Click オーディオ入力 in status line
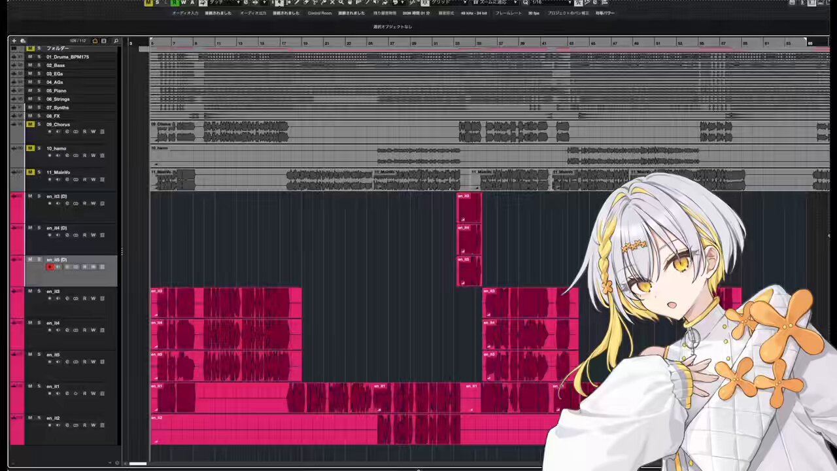The height and width of the screenshot is (471, 837). point(185,13)
